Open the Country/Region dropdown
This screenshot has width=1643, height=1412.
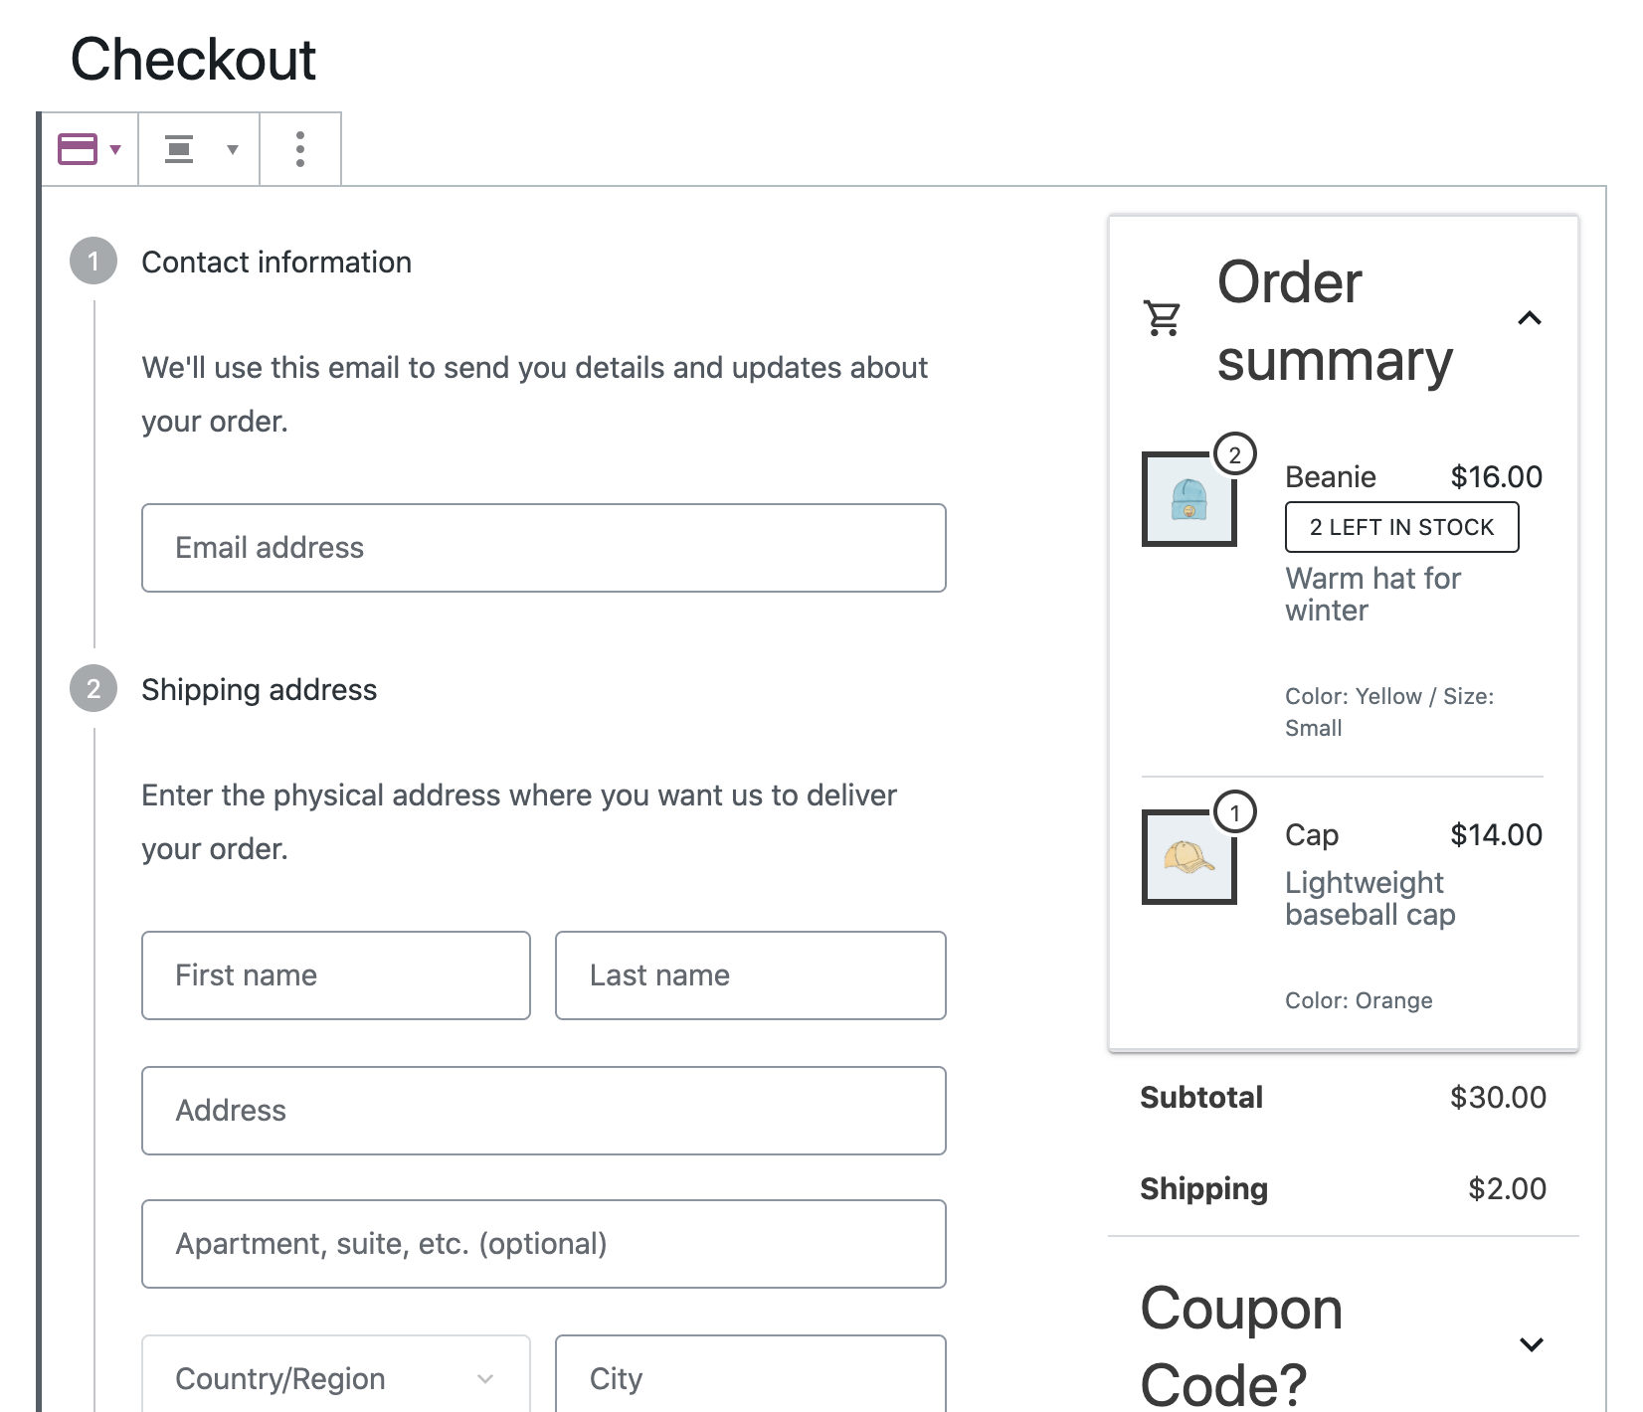click(x=335, y=1378)
